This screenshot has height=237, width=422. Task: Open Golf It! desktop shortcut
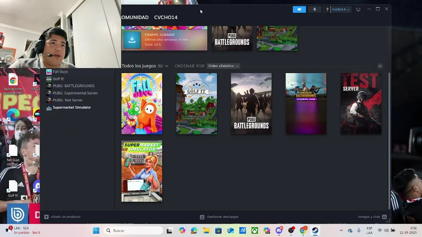13,189
